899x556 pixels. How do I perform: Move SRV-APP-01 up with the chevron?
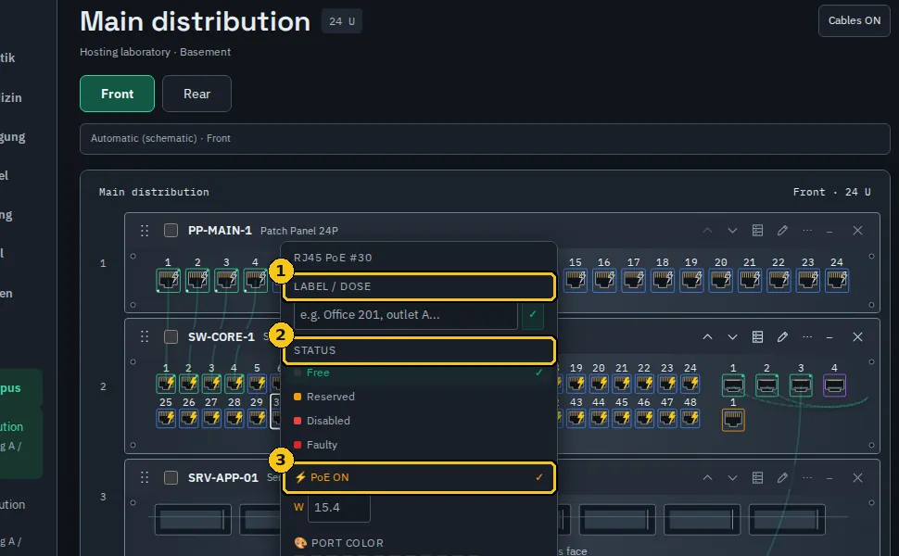tap(707, 478)
